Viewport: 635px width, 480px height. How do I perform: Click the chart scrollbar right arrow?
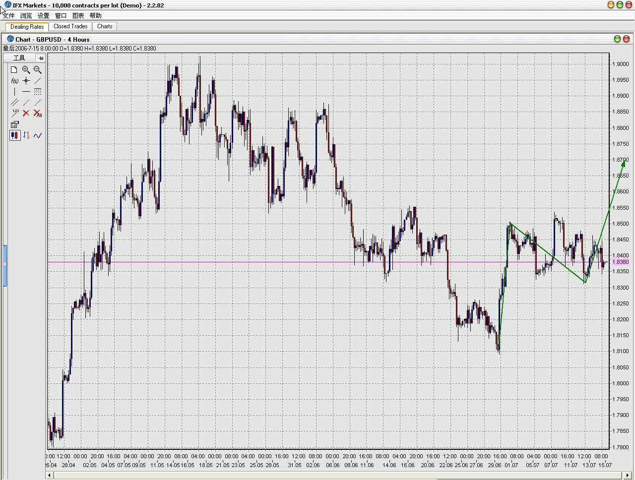click(628, 475)
